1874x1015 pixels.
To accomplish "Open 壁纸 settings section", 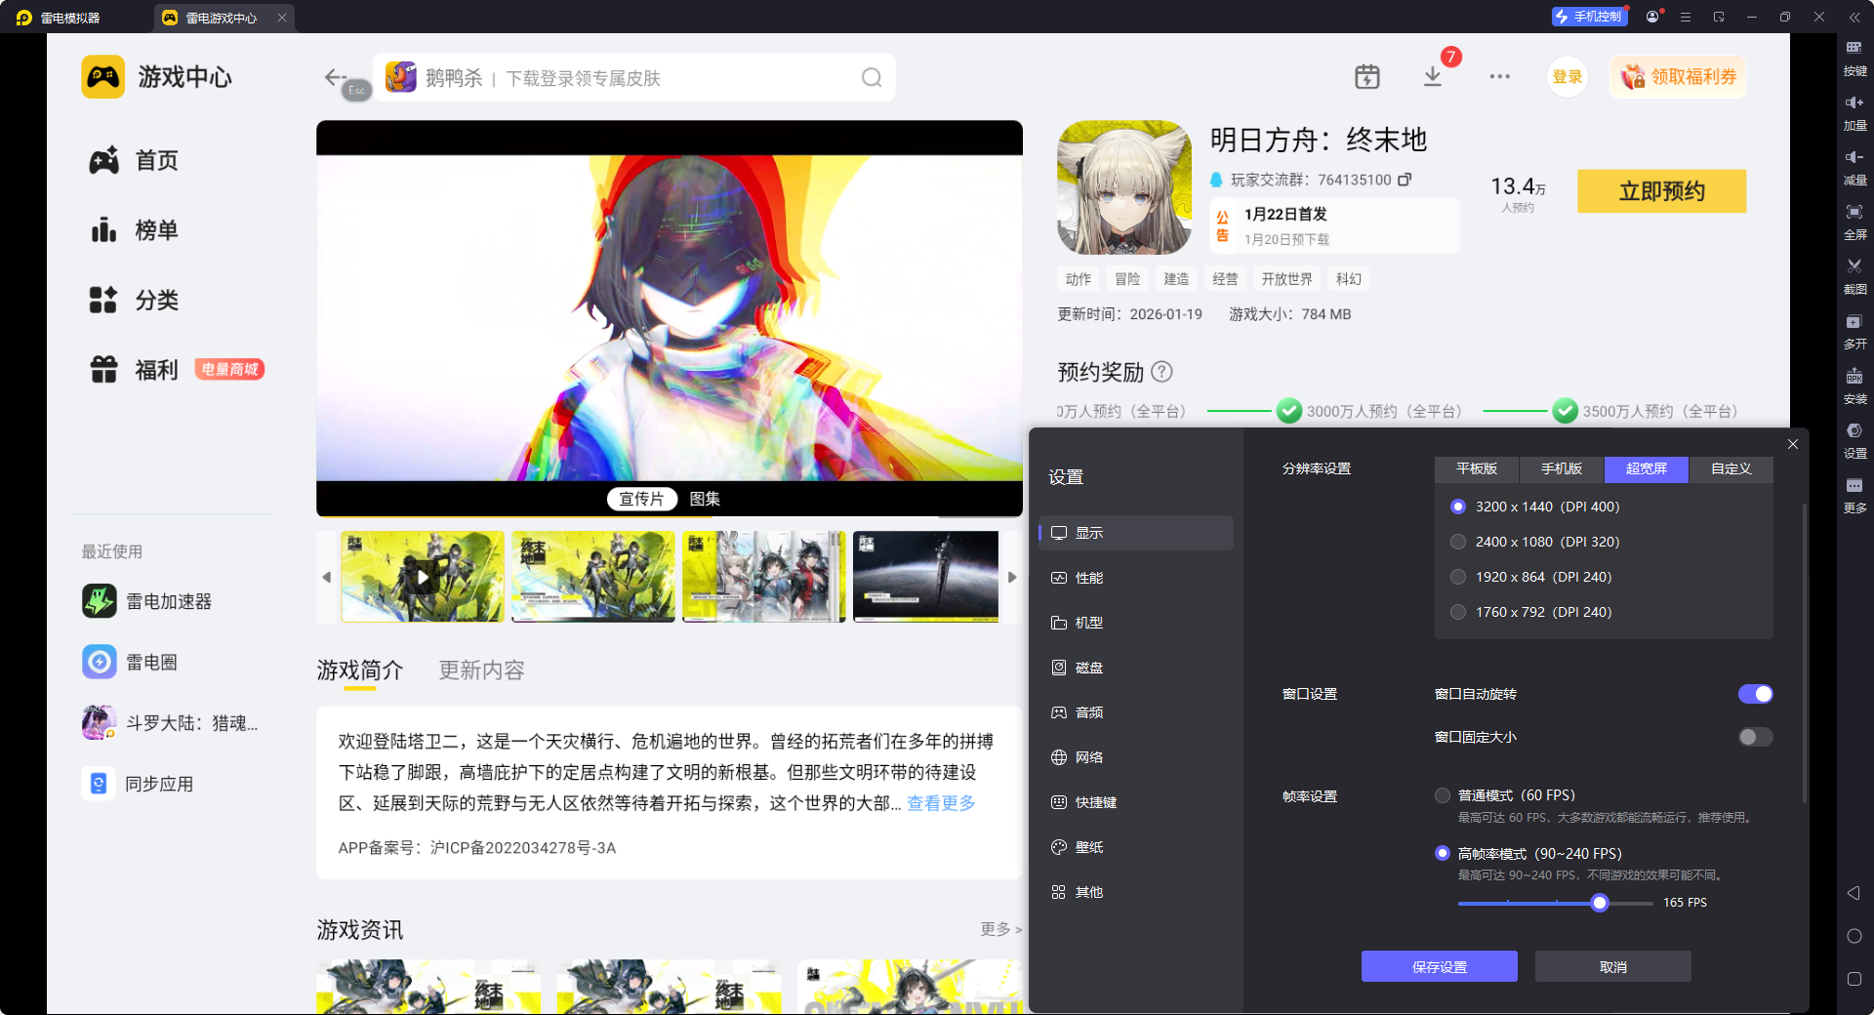I will tap(1136, 847).
